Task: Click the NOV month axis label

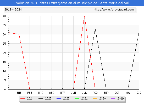Action: coord(128,93)
